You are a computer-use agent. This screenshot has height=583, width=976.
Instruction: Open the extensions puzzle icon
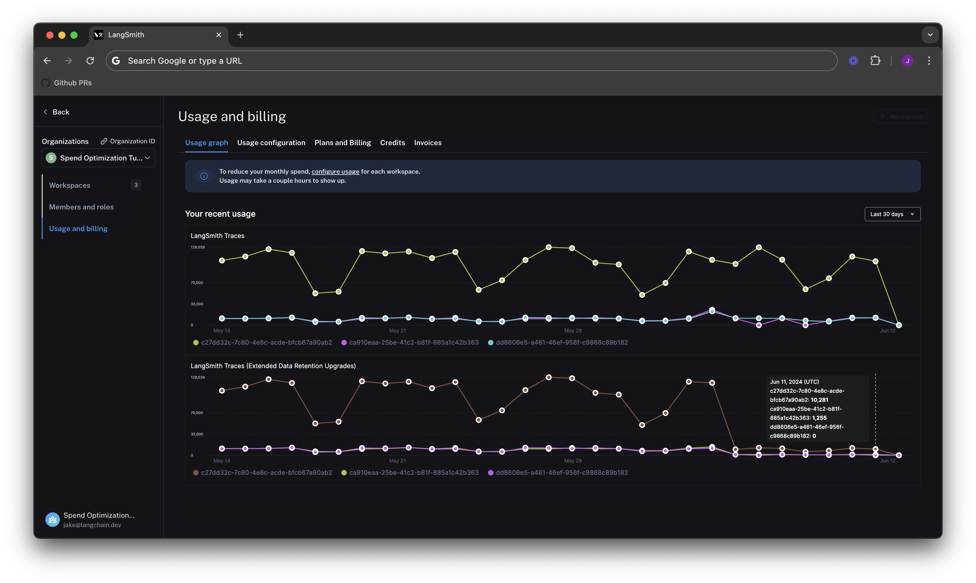[x=875, y=60]
